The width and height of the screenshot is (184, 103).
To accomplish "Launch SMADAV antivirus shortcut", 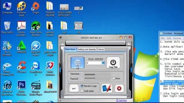I will [x=22, y=47].
